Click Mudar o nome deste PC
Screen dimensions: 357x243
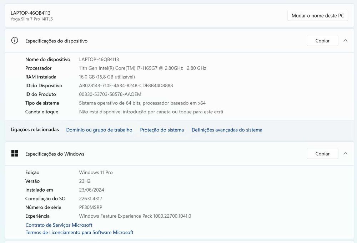click(x=318, y=15)
